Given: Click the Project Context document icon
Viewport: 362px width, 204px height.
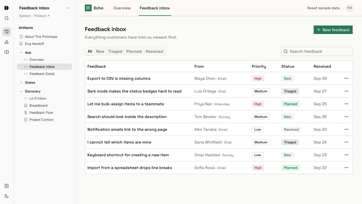Looking at the screenshot, I should click(26, 120).
